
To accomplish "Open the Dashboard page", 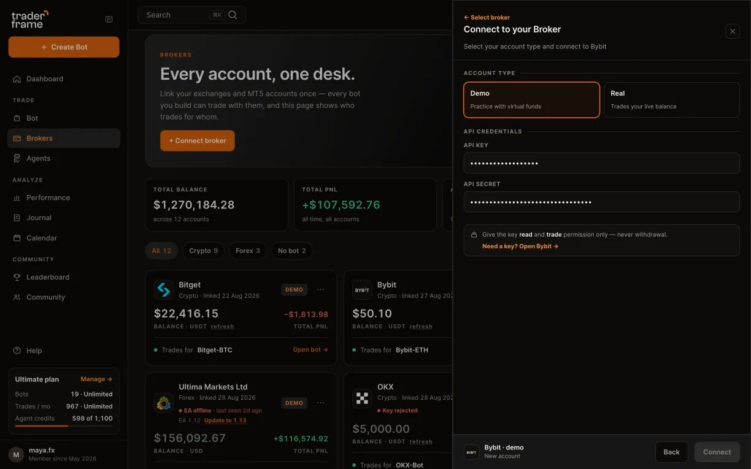I will [64, 79].
